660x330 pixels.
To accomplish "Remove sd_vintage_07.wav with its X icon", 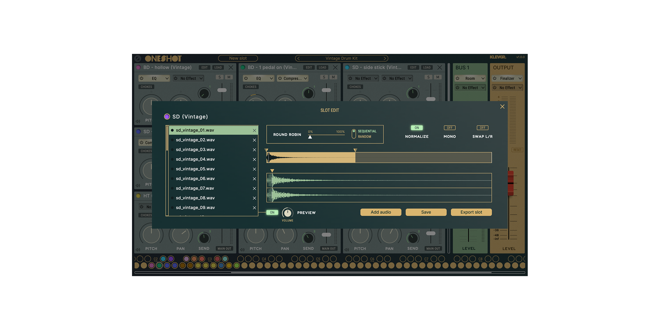I will tap(254, 188).
